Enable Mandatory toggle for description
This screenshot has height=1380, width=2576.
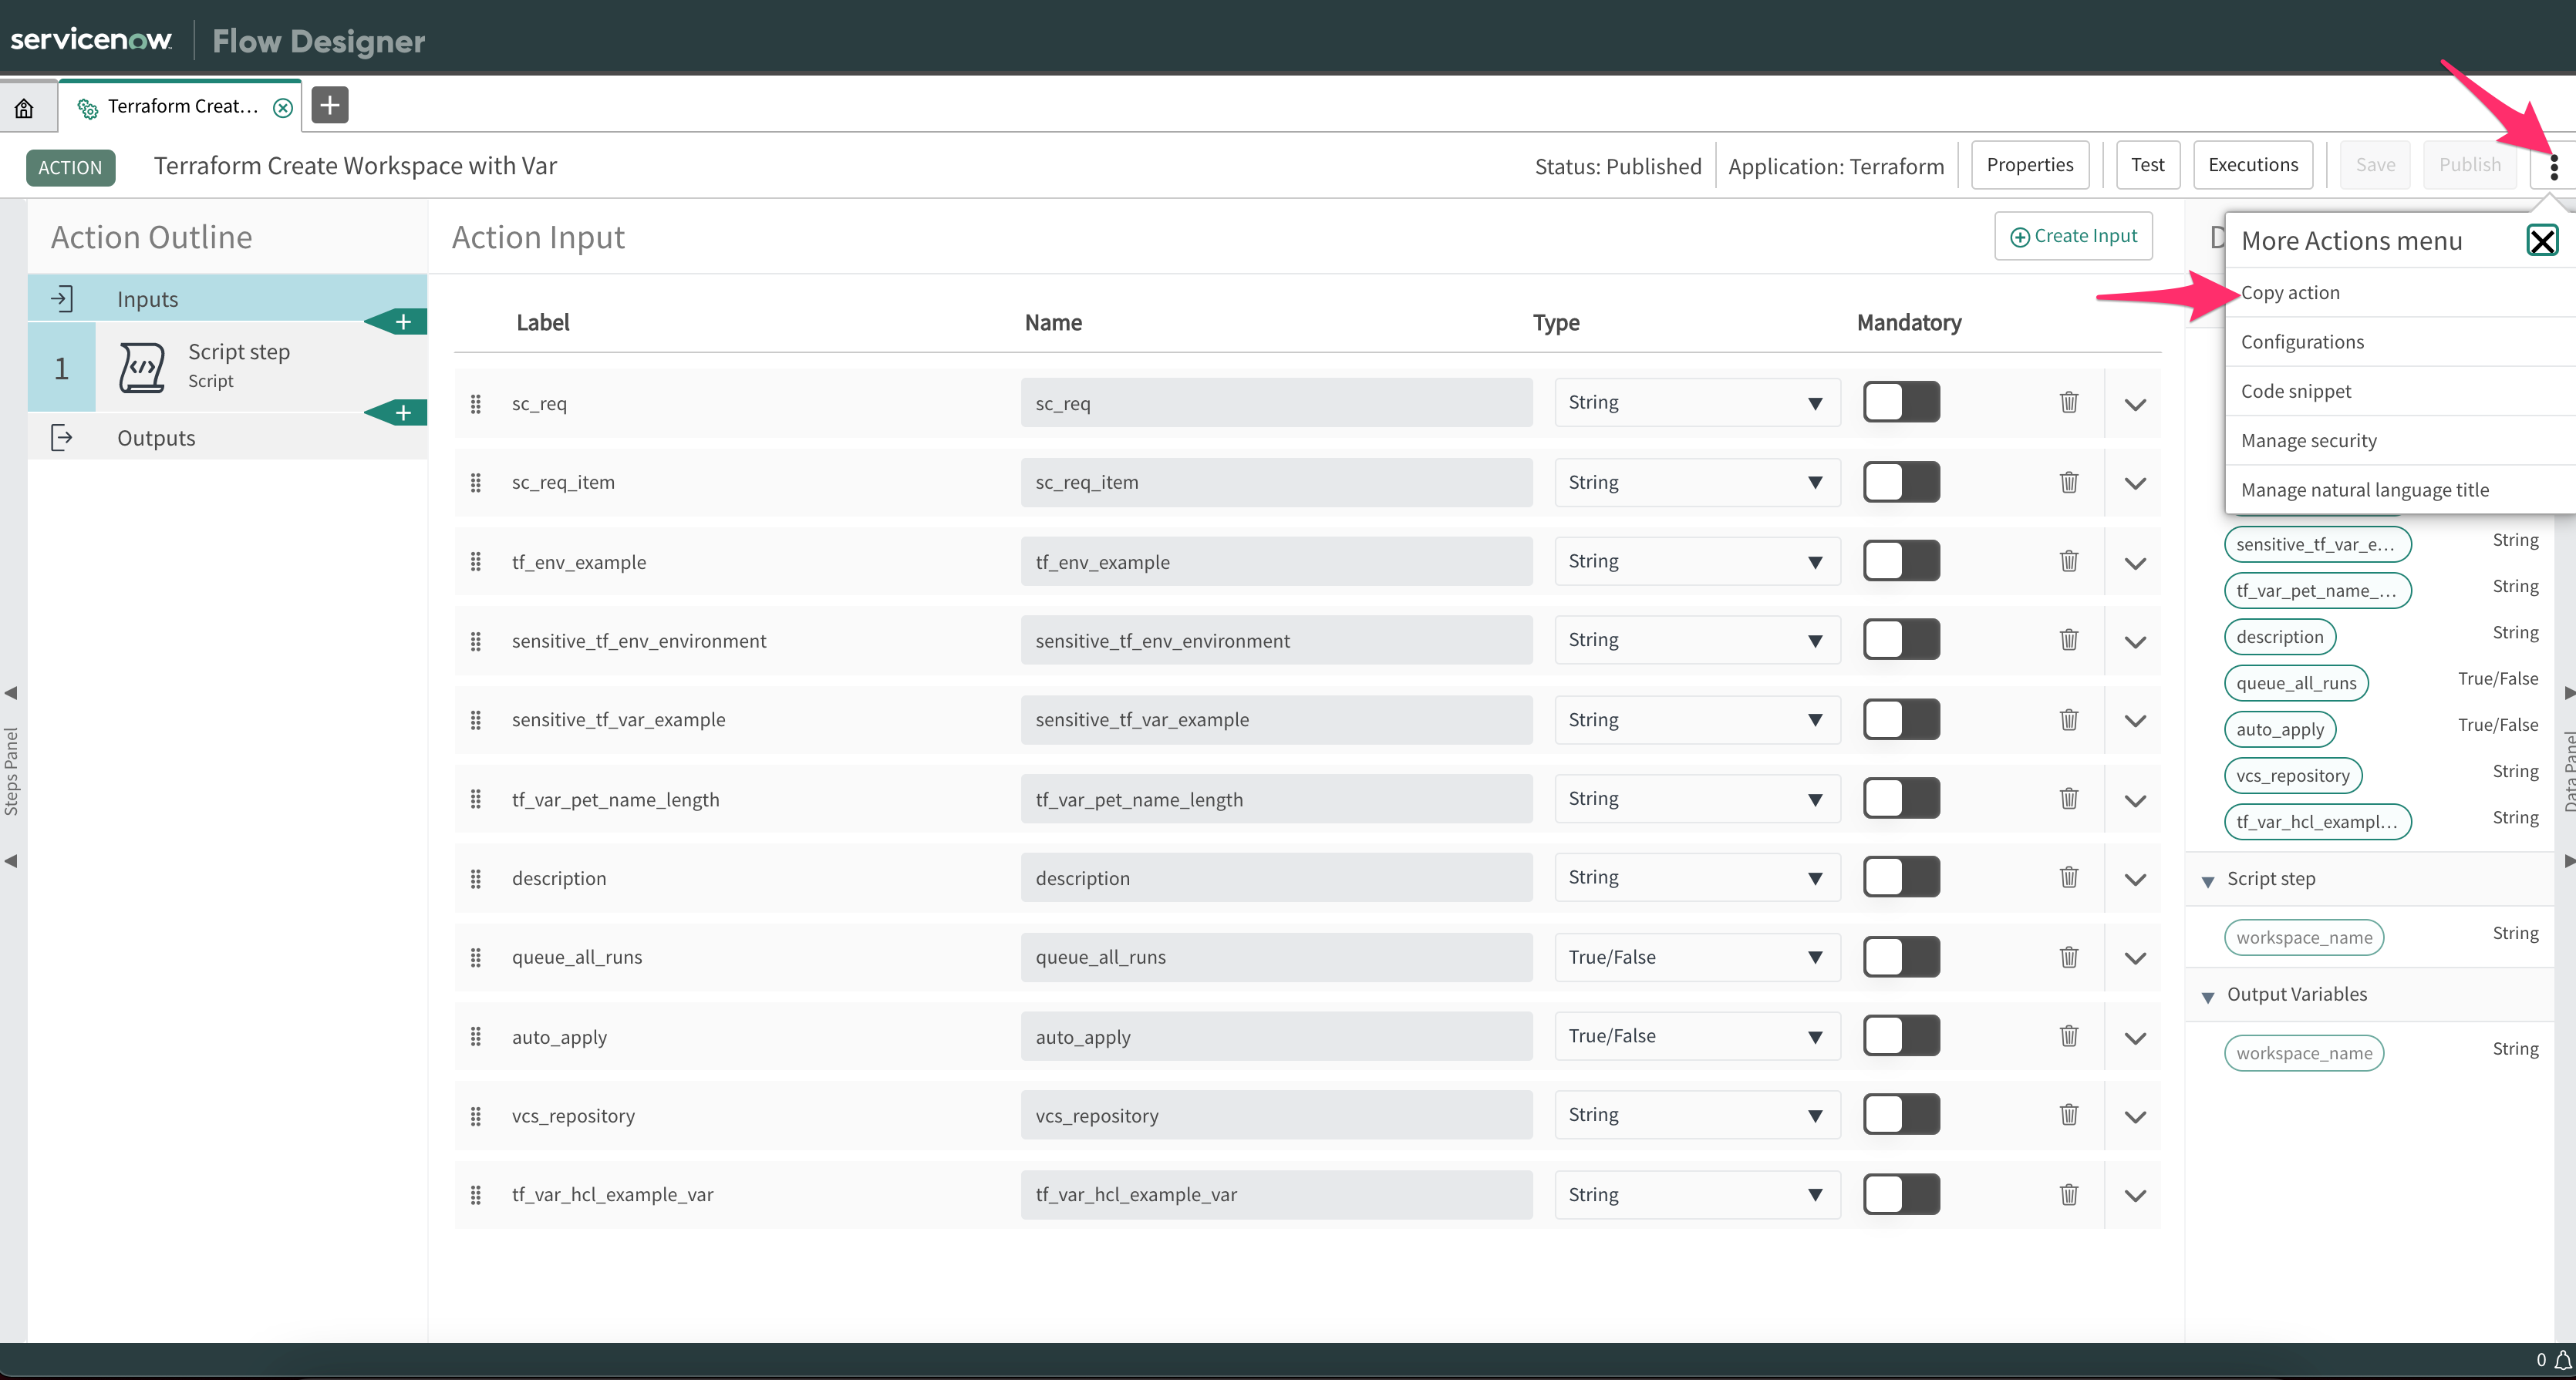(x=1900, y=877)
